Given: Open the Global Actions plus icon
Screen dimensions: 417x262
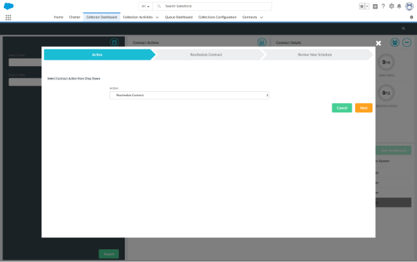Looking at the screenshot, I should [375, 7].
